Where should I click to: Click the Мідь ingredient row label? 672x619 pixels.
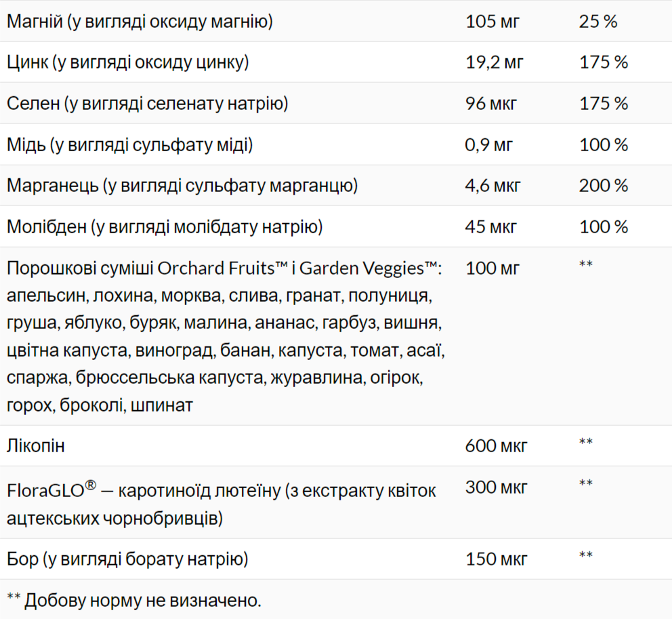click(129, 144)
